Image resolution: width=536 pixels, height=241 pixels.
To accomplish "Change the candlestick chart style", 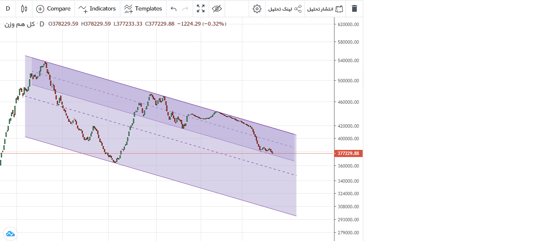I will point(24,8).
